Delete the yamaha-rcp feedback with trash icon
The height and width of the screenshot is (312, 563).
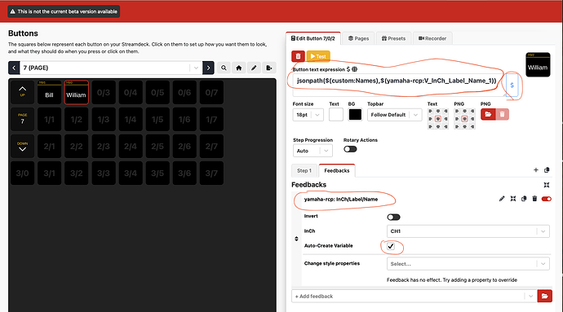[x=534, y=199]
